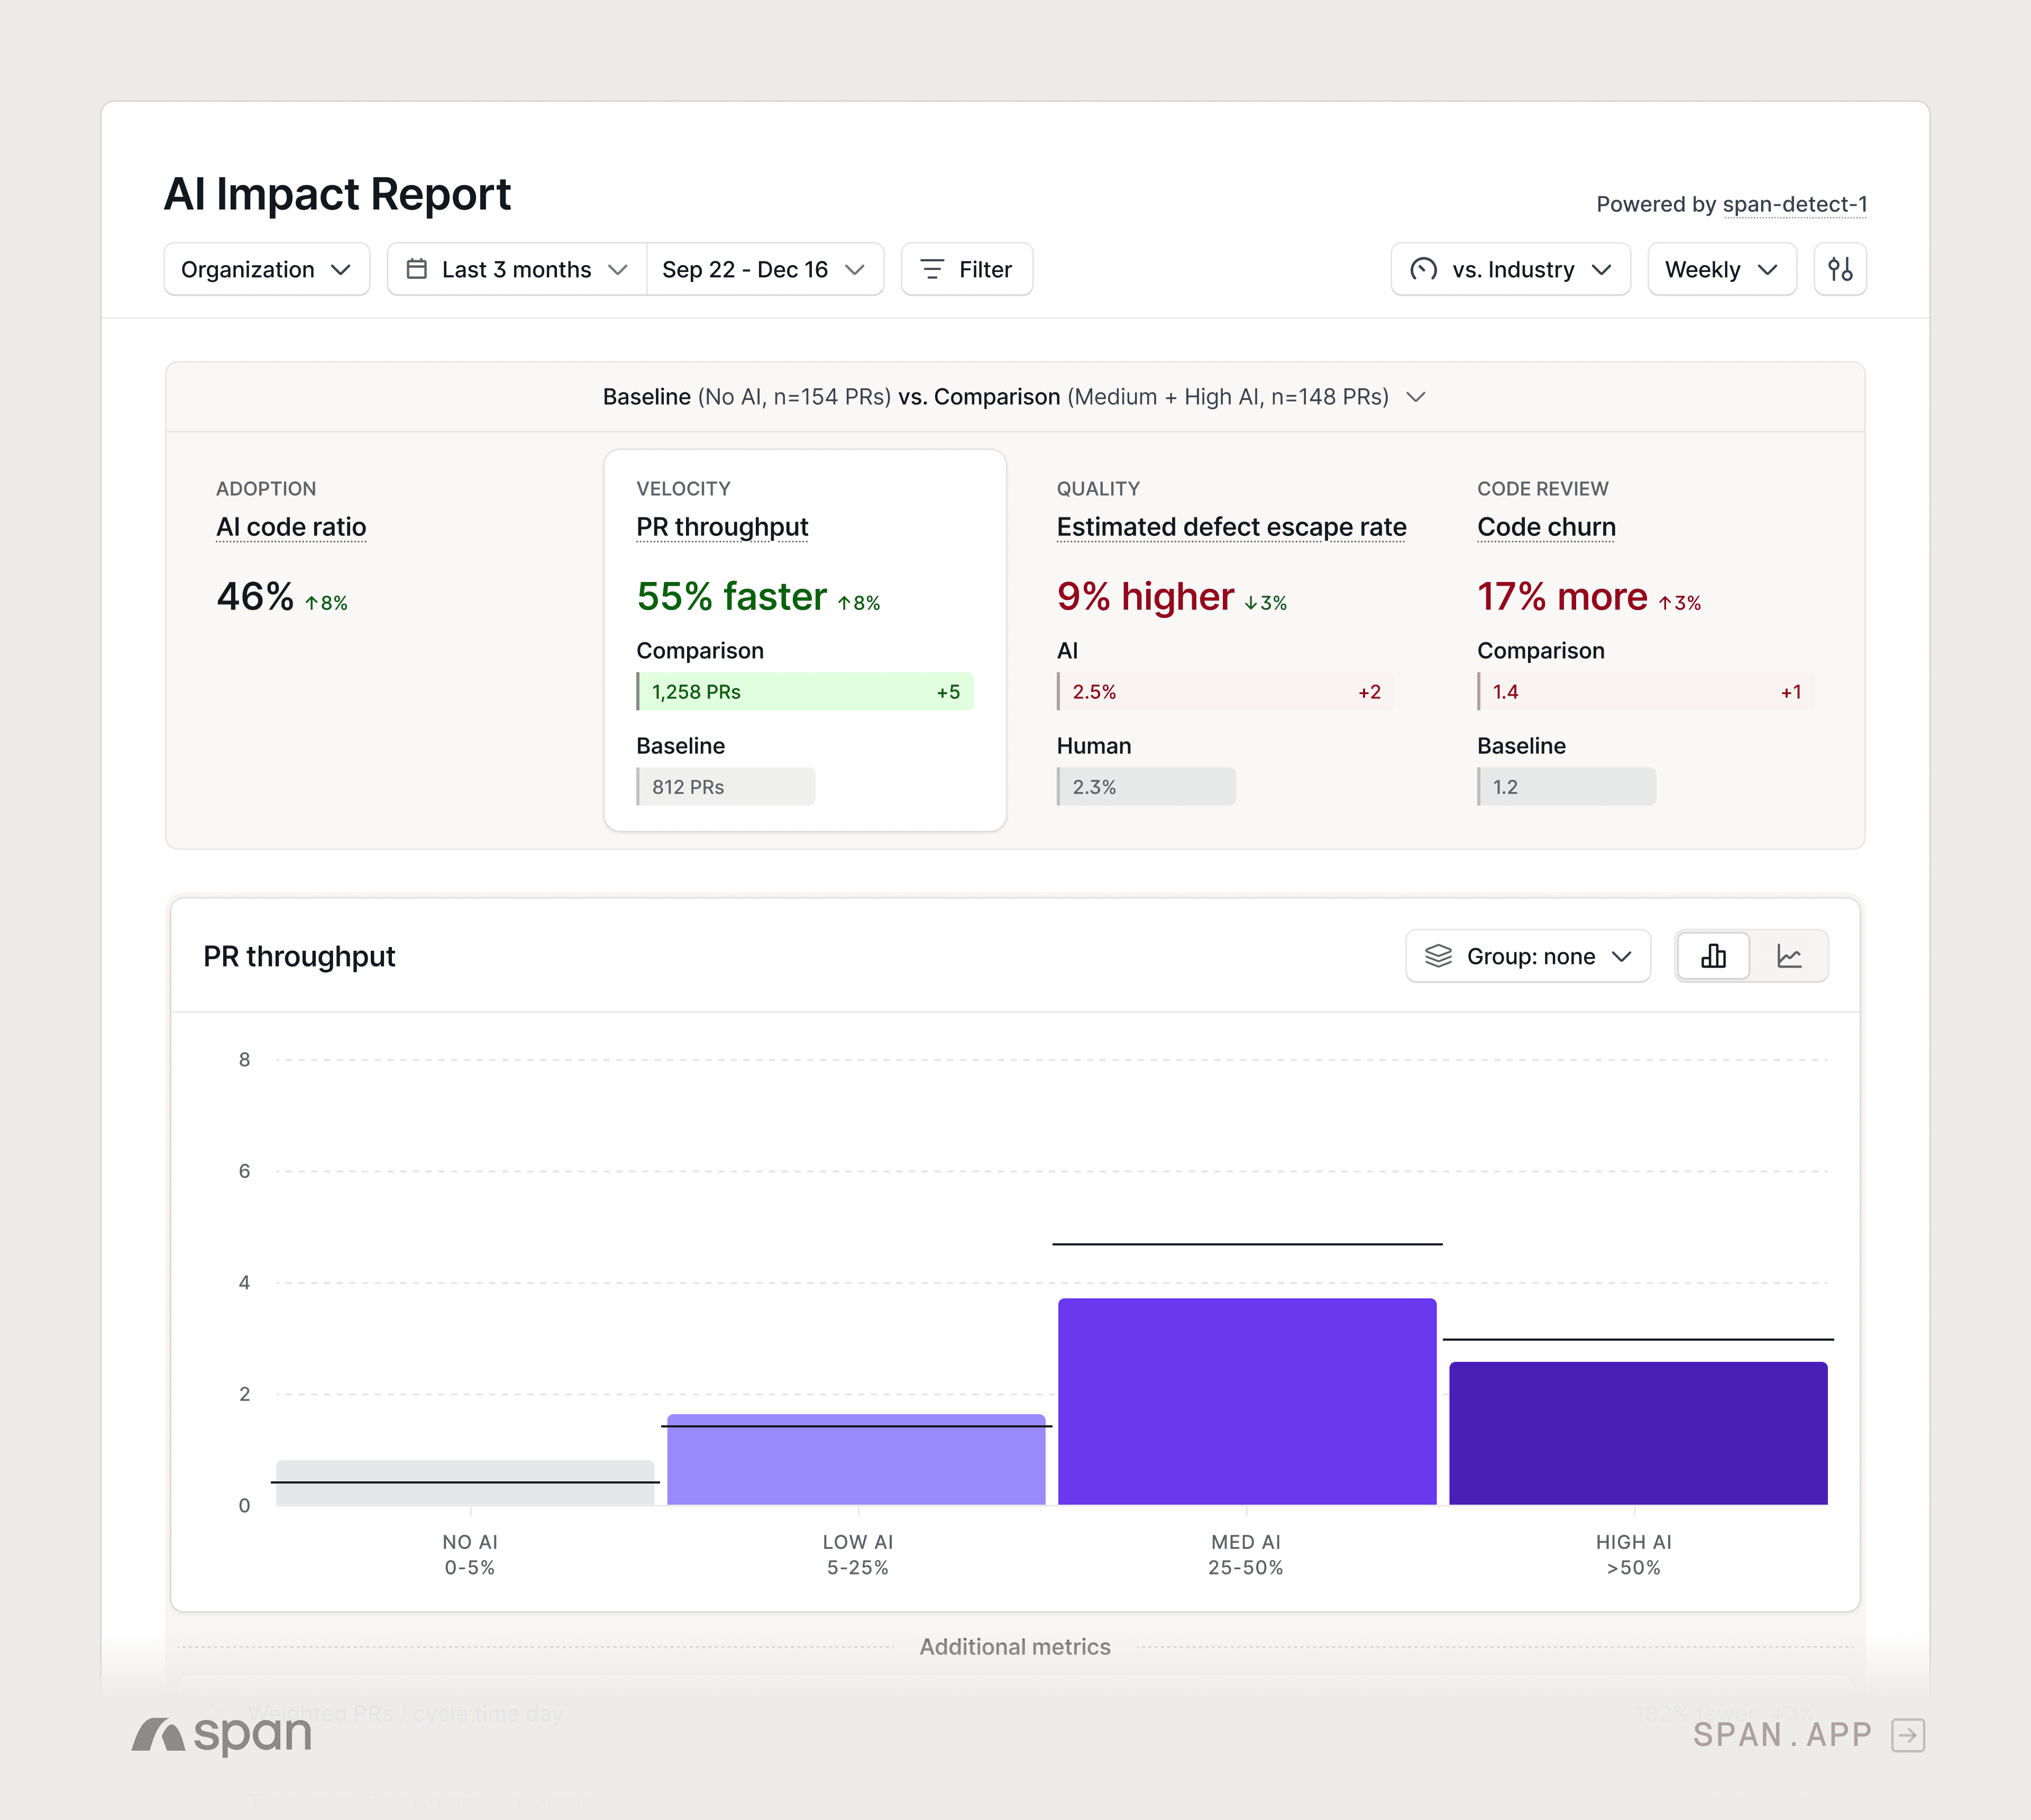Change the Weekly interval dropdown
The width and height of the screenshot is (2031, 1820).
coord(1720,269)
